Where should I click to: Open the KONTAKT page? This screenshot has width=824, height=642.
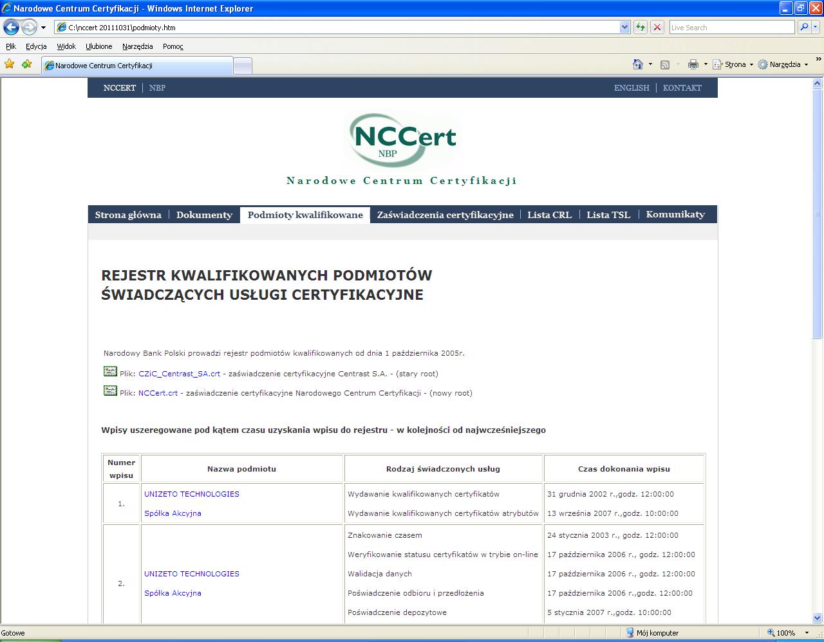[682, 88]
